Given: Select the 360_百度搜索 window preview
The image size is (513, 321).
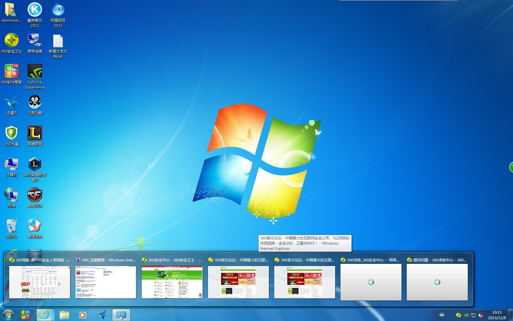Looking at the screenshot, I should pos(106,282).
